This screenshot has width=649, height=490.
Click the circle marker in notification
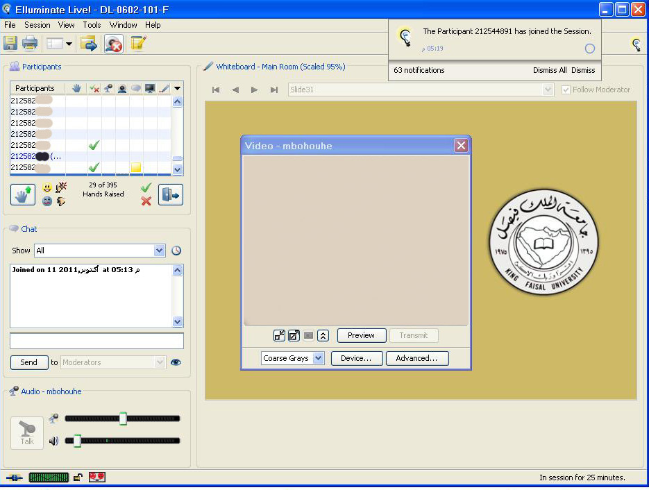[590, 49]
